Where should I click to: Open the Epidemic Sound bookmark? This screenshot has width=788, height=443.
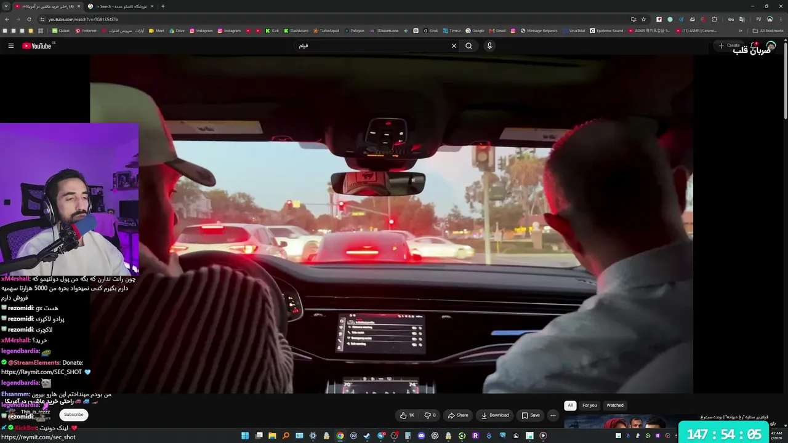pyautogui.click(x=606, y=31)
